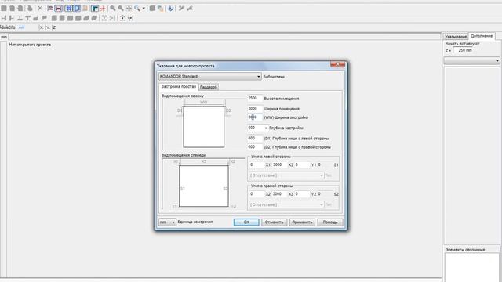This screenshot has height=282, width=502.
Task: Open the zoom options dropdown arrow in toolbar
Action: point(144,9)
